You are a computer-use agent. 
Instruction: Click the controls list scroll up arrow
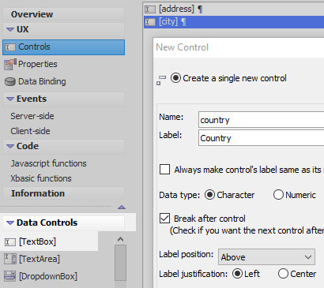pos(120,239)
